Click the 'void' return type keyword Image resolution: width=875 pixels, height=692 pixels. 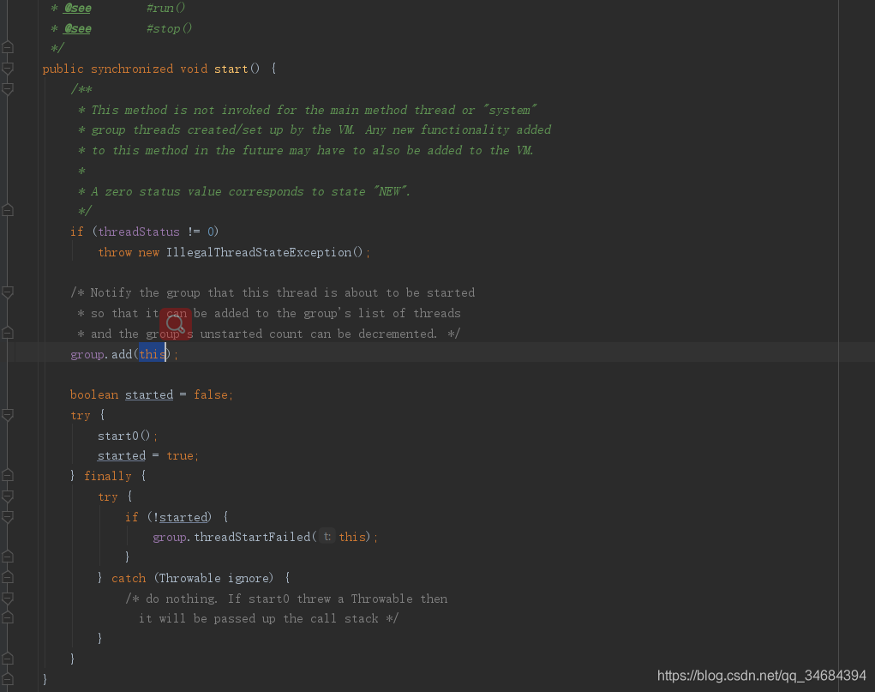194,69
